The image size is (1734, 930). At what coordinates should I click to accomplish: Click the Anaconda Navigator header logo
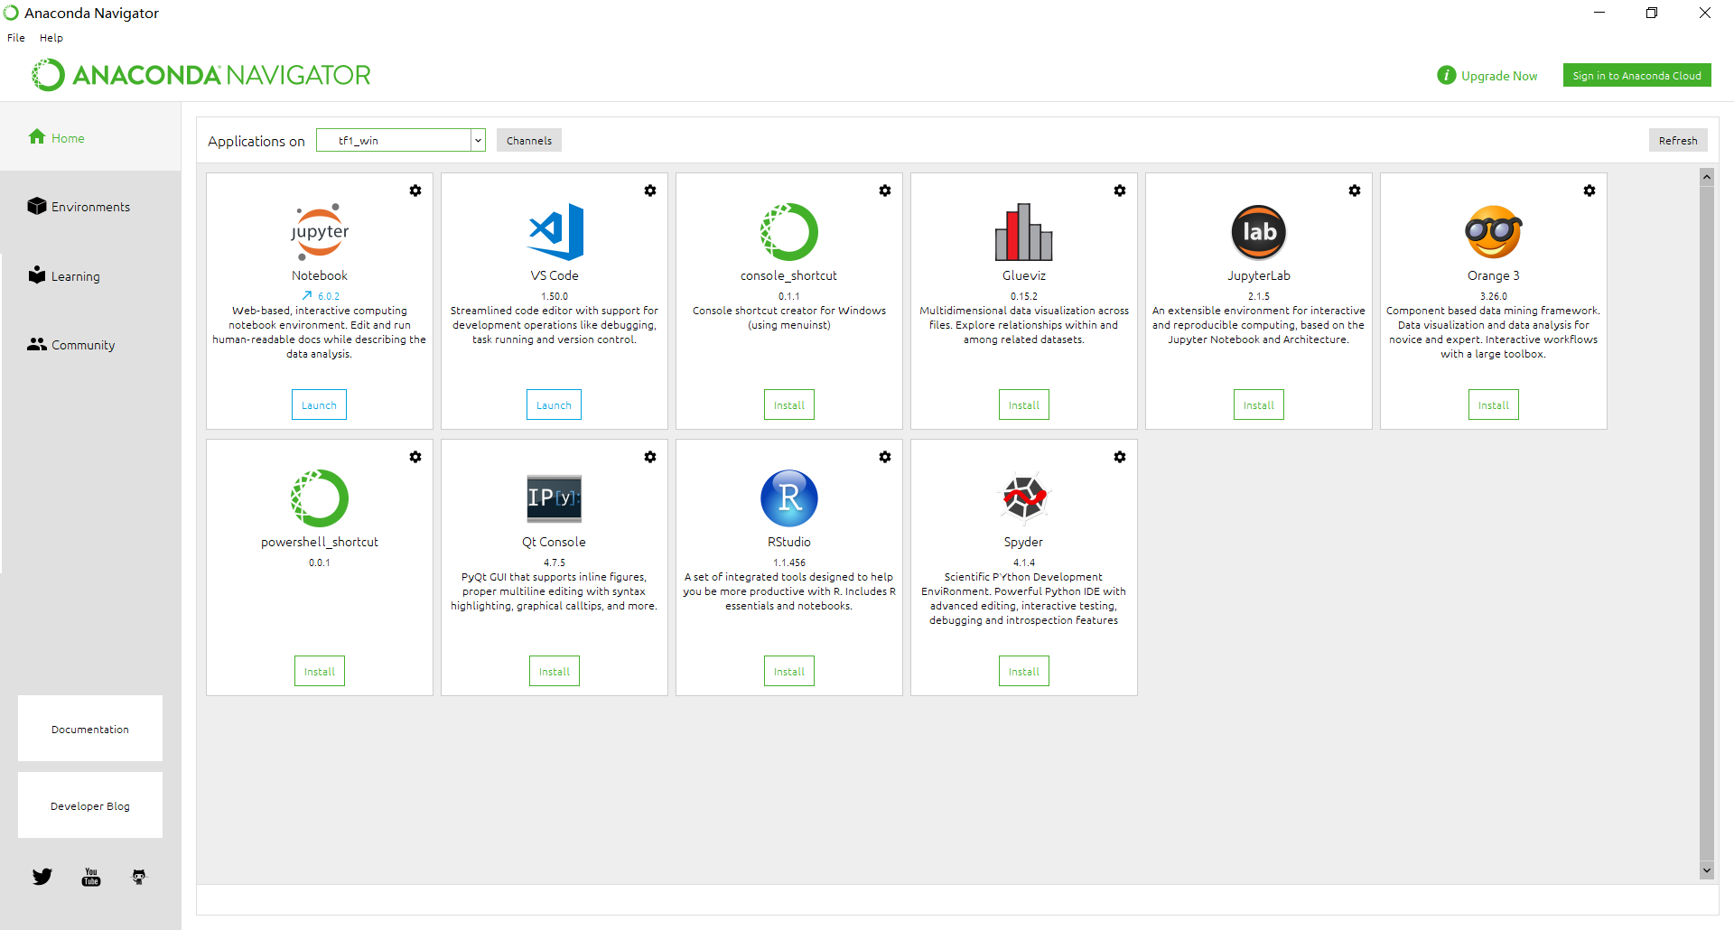pyautogui.click(x=201, y=75)
